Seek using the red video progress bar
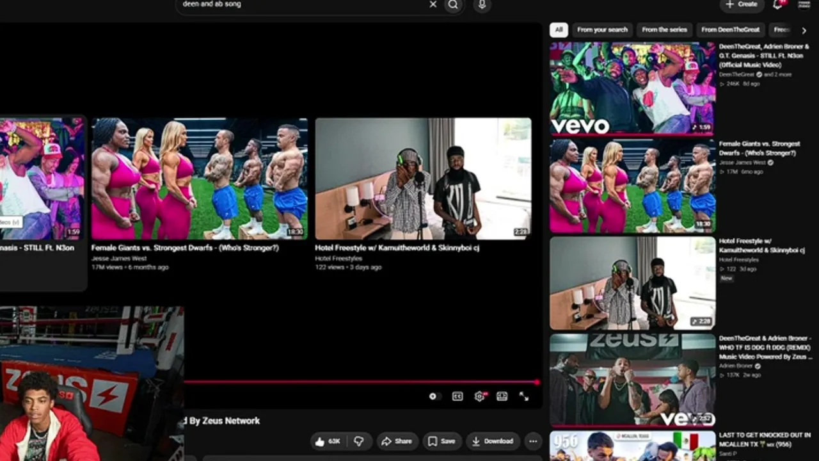The height and width of the screenshot is (461, 819). click(x=362, y=382)
